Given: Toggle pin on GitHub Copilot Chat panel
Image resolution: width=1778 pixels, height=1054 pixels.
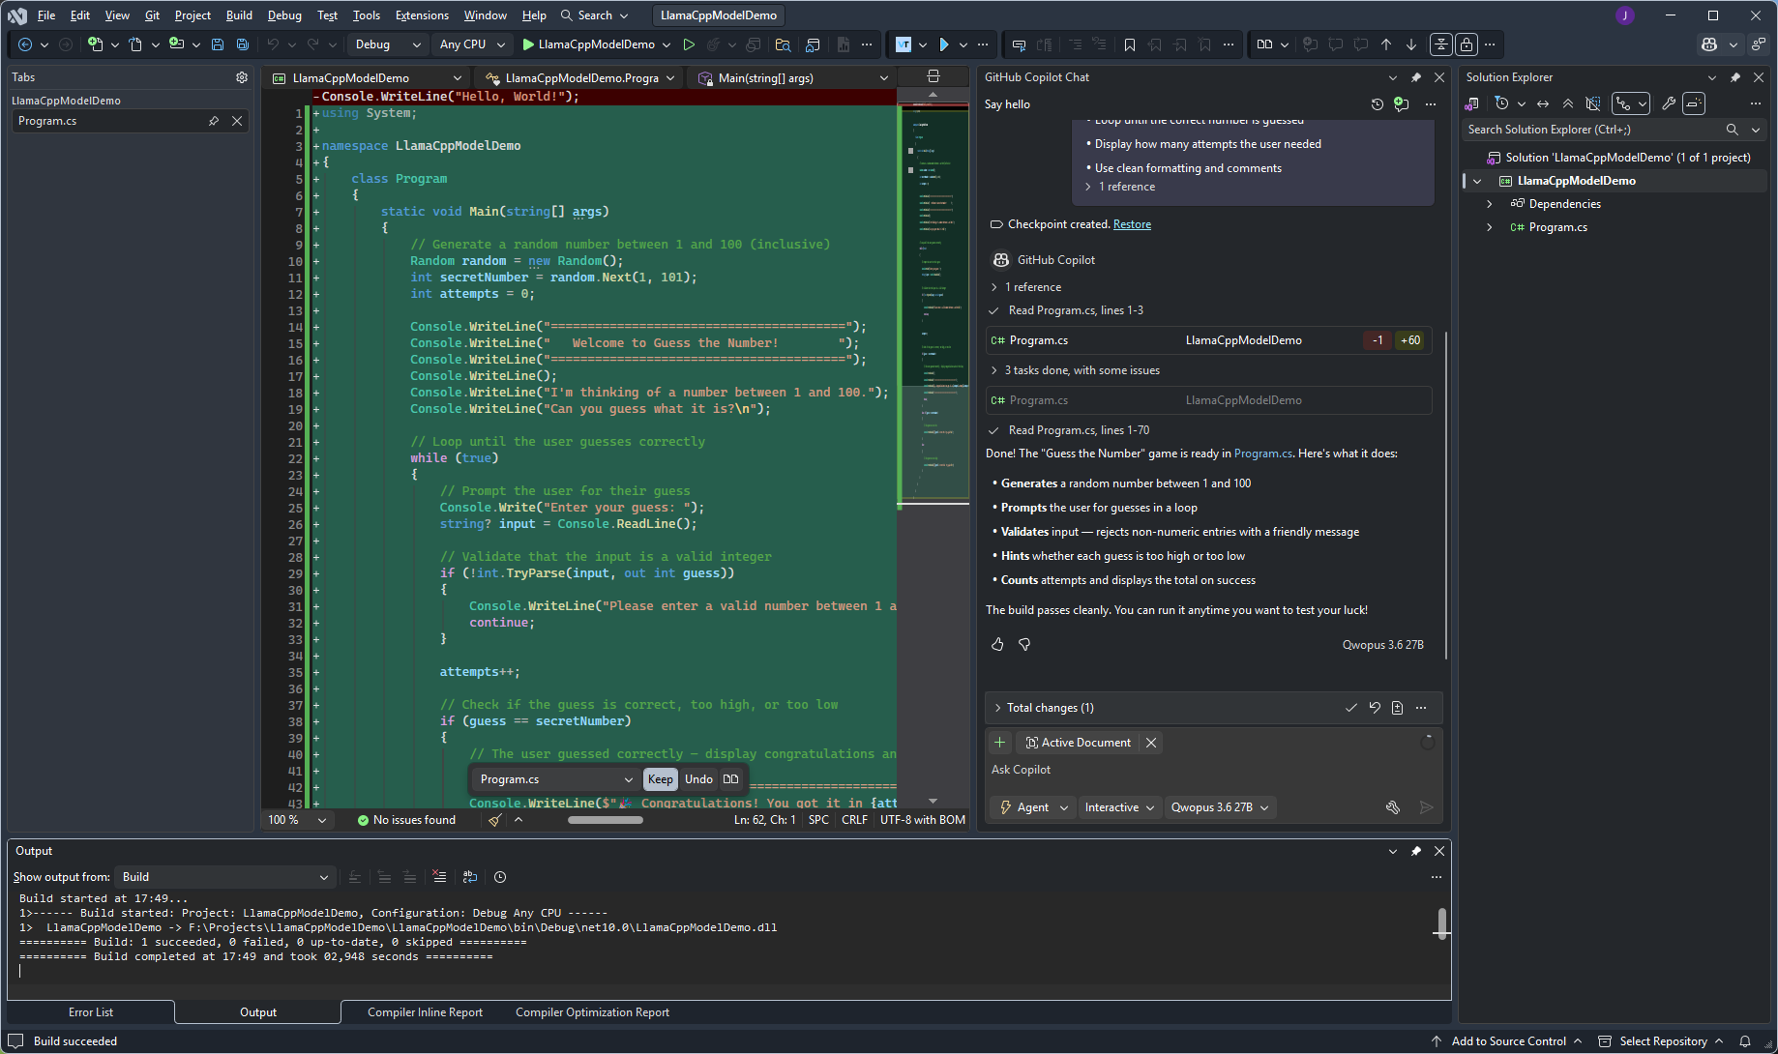Looking at the screenshot, I should pyautogui.click(x=1416, y=77).
